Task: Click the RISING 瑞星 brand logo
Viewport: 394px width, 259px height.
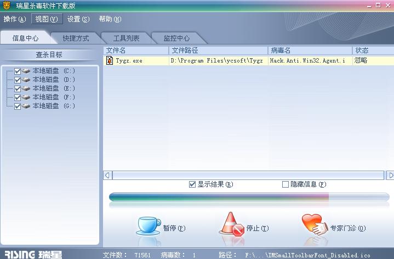Action: coord(33,255)
